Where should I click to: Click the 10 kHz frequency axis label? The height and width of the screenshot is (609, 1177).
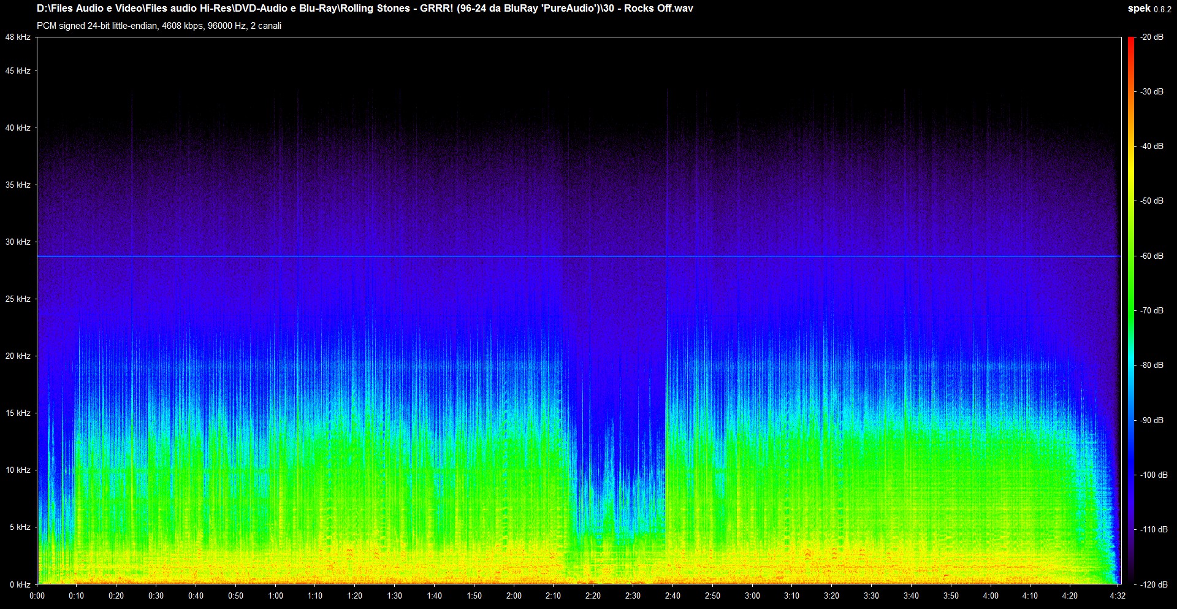[x=17, y=470]
